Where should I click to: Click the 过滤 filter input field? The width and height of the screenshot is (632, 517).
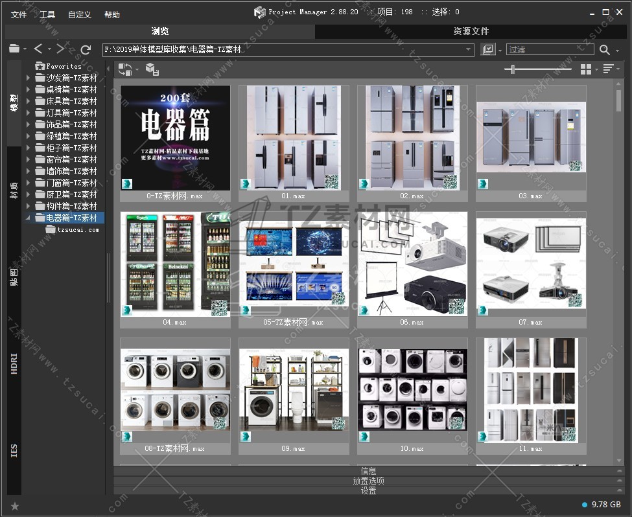[x=549, y=50]
